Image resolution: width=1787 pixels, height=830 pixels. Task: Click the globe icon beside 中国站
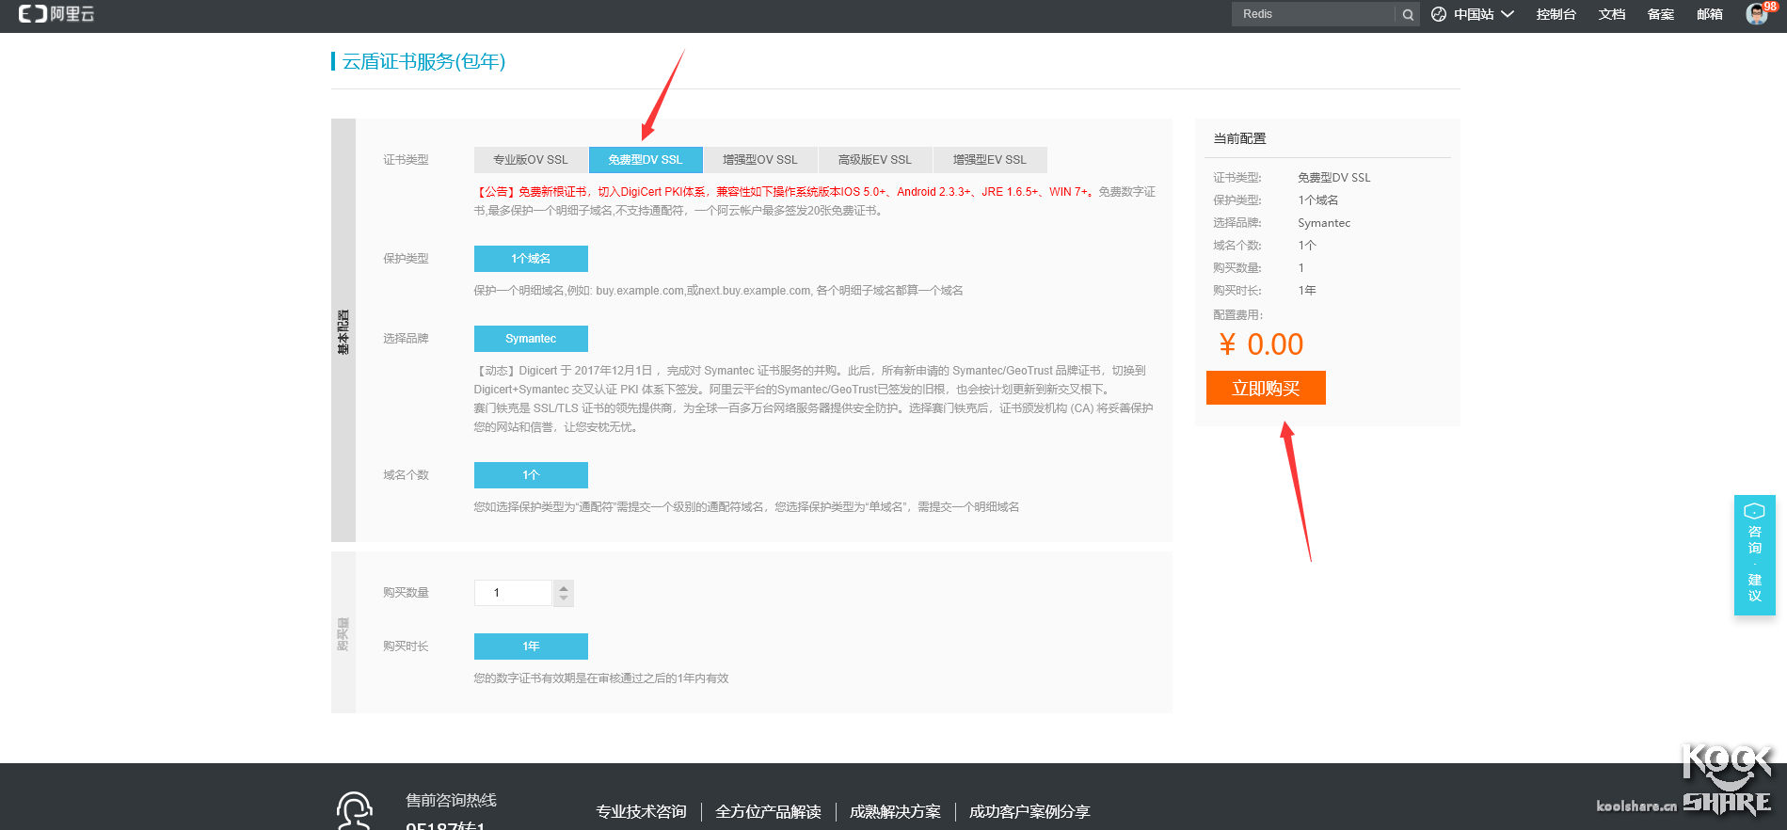1439,14
